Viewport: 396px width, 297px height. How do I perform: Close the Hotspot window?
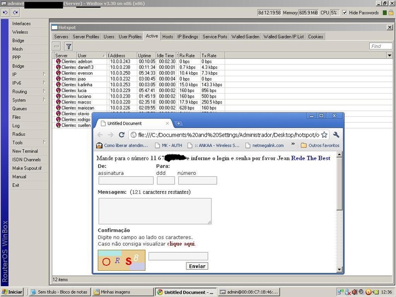[x=390, y=27]
